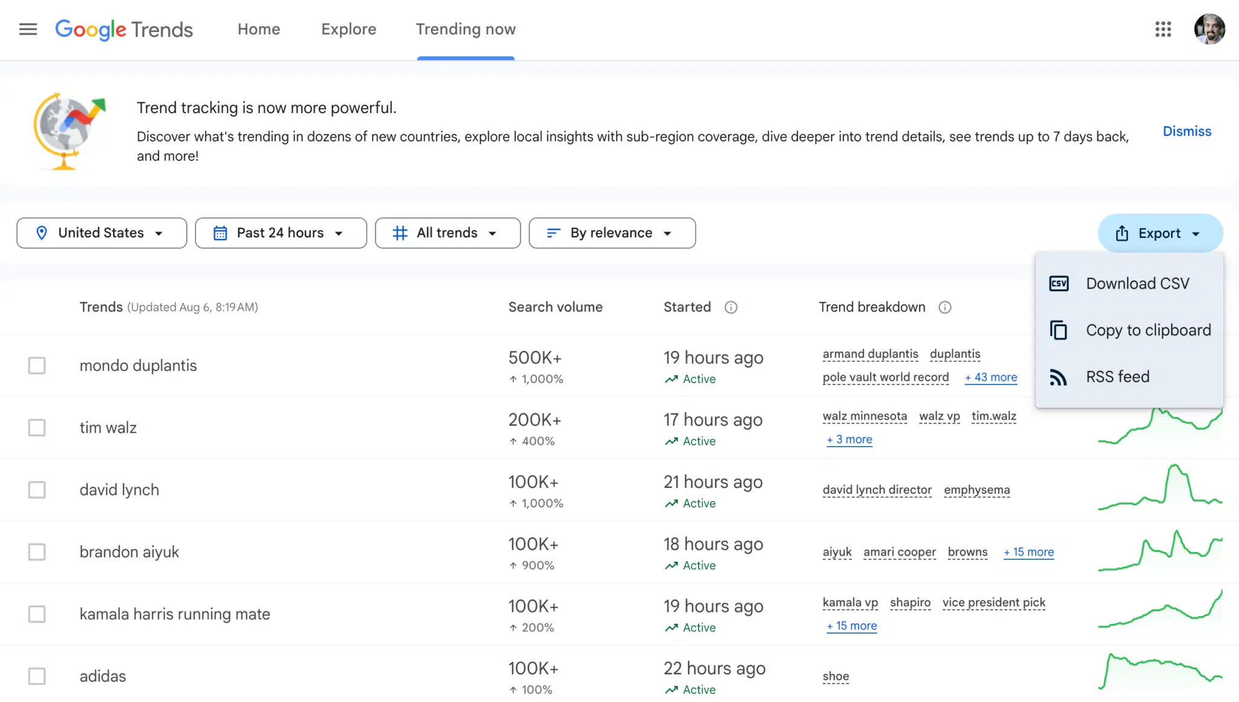Select the Trending now tab
This screenshot has width=1239, height=702.
click(x=466, y=29)
